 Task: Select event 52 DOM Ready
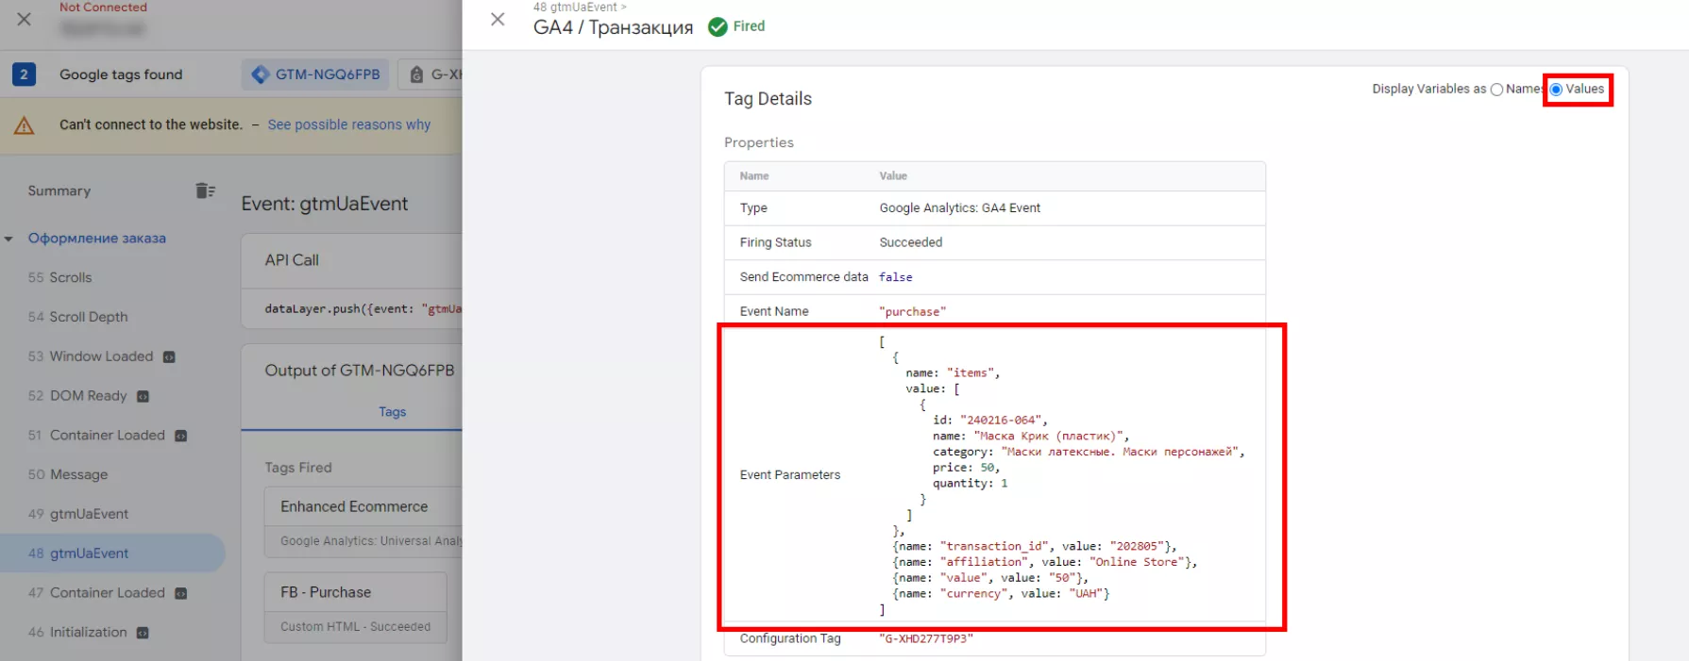[77, 396]
